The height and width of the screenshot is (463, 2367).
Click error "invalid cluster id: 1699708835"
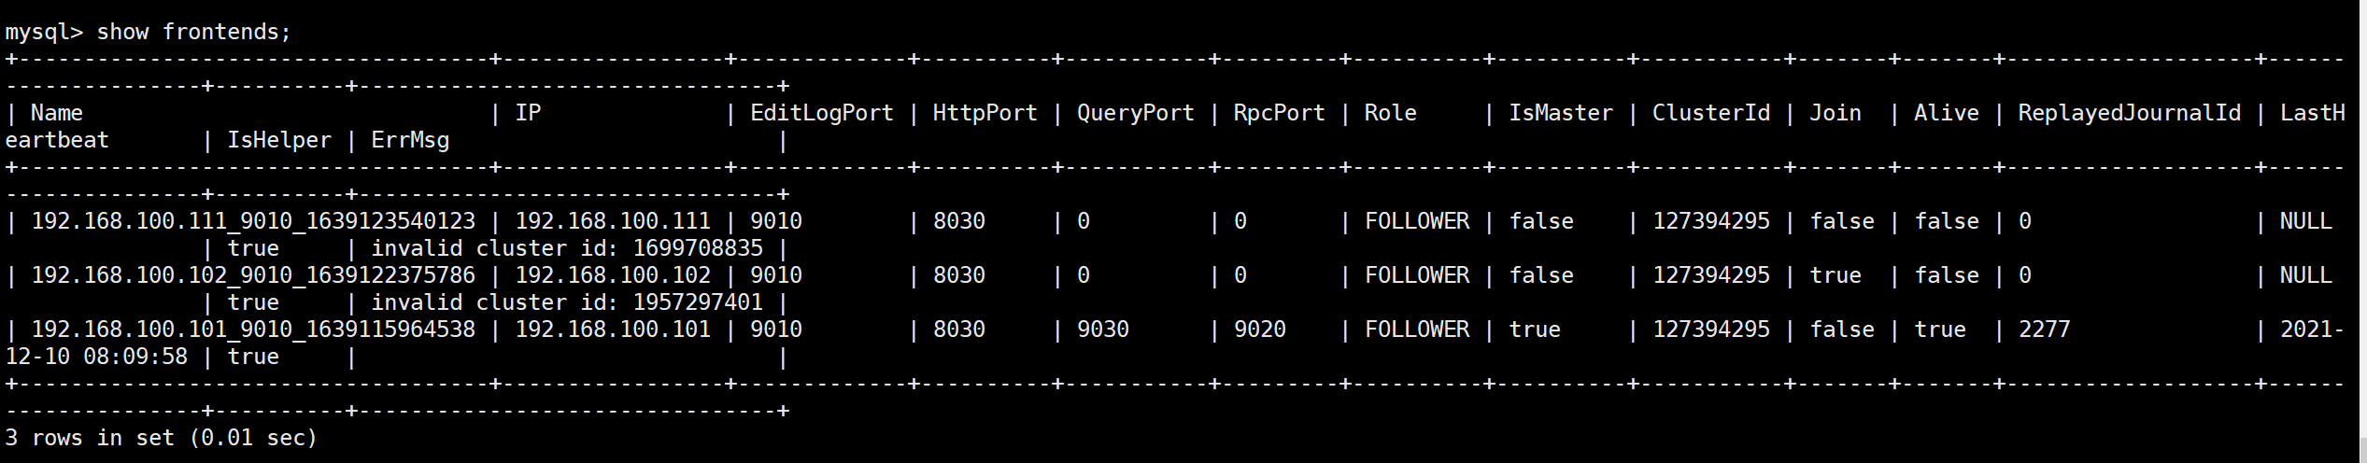[567, 249]
